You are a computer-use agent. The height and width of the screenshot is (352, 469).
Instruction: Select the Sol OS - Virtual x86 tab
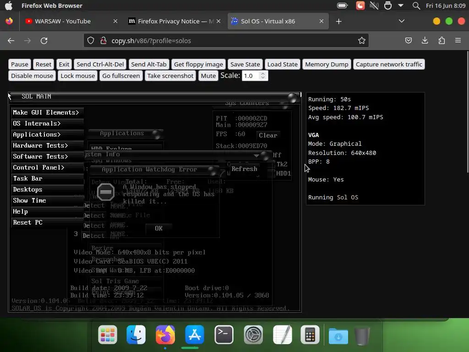pos(278,21)
